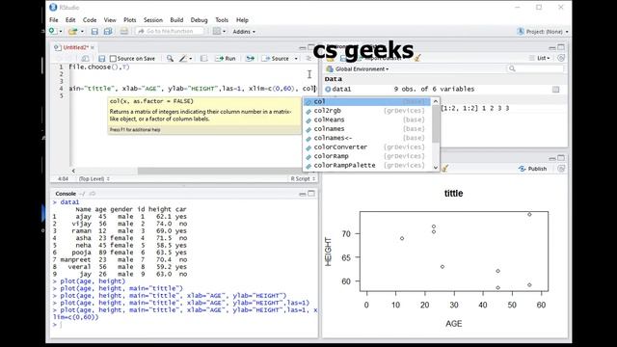
Task: Open the View menu
Action: click(110, 19)
